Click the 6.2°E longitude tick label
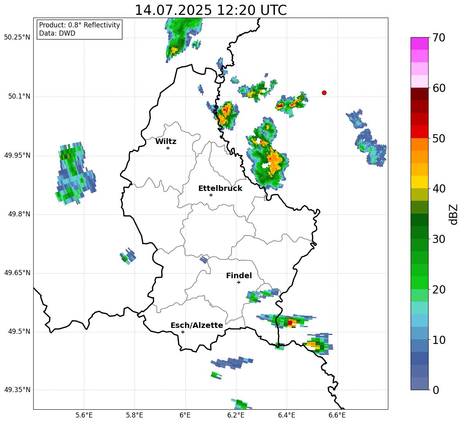Screen dimensions: 463x423 (236, 415)
